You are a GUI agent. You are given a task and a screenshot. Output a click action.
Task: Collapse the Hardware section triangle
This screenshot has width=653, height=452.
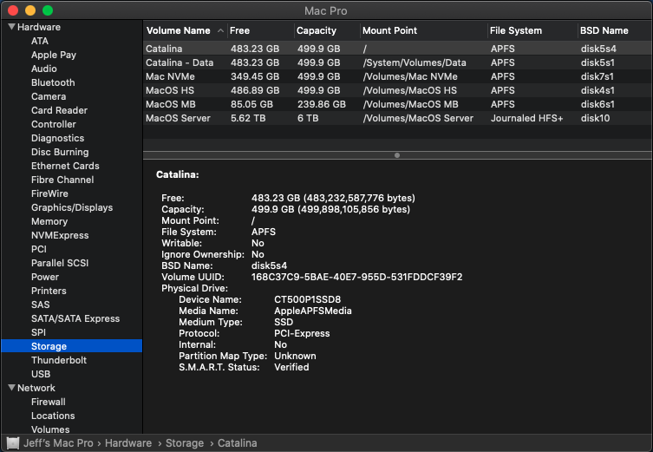tap(11, 27)
